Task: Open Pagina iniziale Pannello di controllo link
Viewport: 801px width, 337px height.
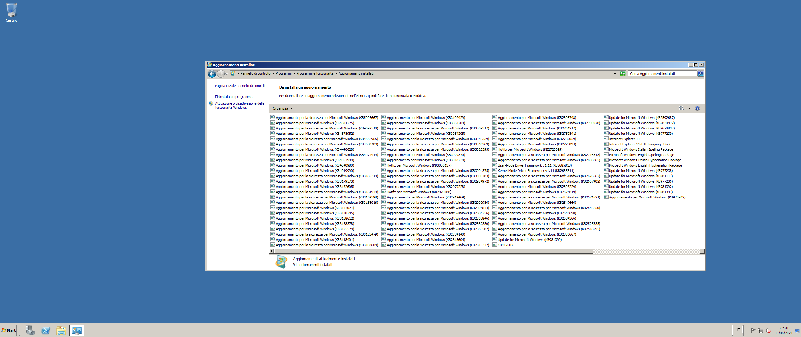Action: pos(241,86)
